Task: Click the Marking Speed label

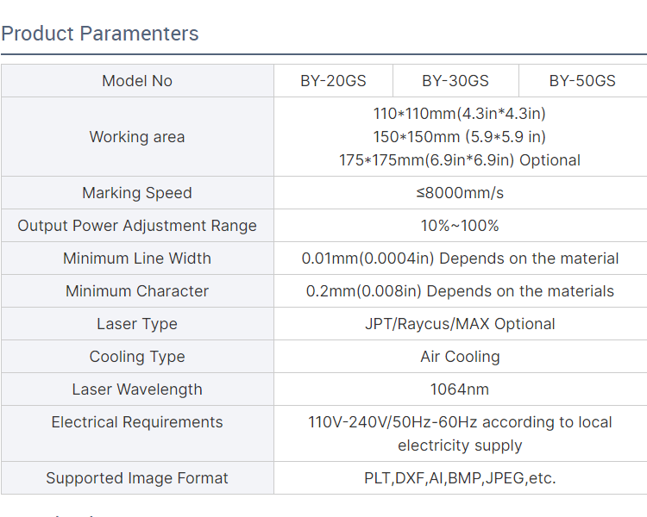Action: tap(137, 193)
